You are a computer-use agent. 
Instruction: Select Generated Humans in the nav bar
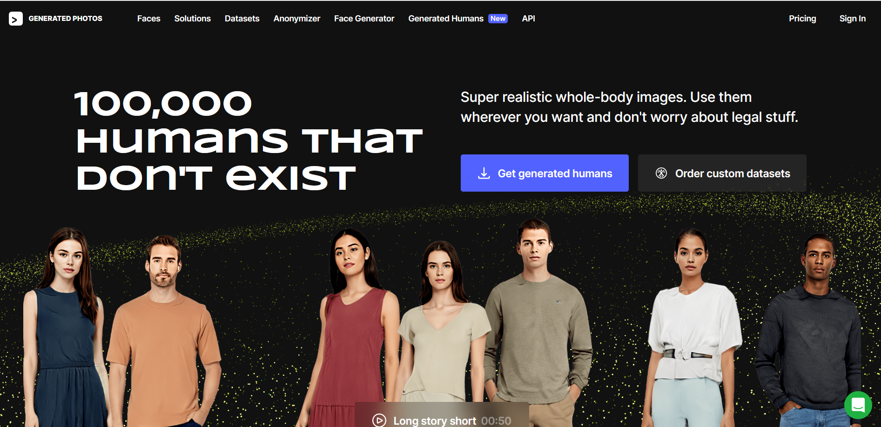tap(446, 19)
